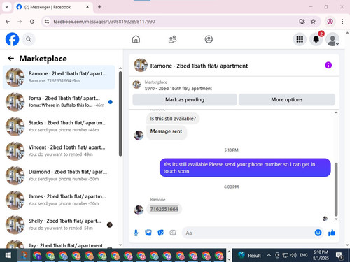Record a voice clip with microphone icon
The image size is (350, 262).
[136, 233]
